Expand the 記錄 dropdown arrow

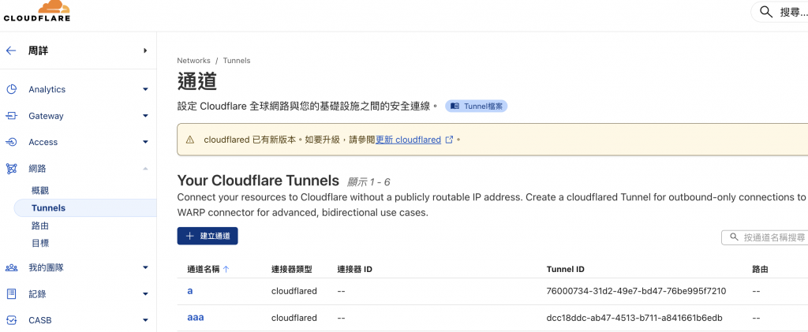(x=145, y=294)
